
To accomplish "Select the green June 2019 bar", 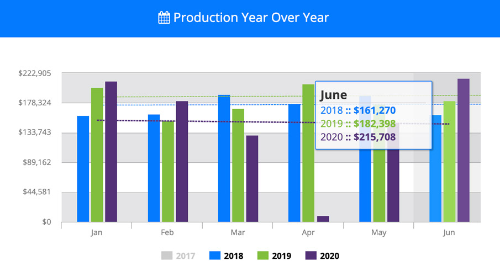I will click(x=449, y=162).
